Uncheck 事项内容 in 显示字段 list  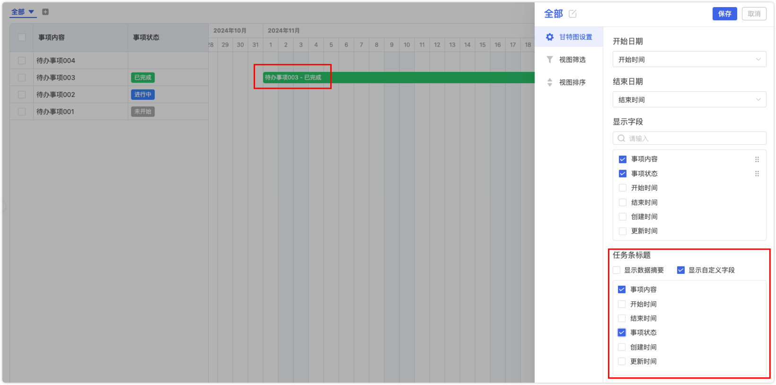(x=623, y=159)
